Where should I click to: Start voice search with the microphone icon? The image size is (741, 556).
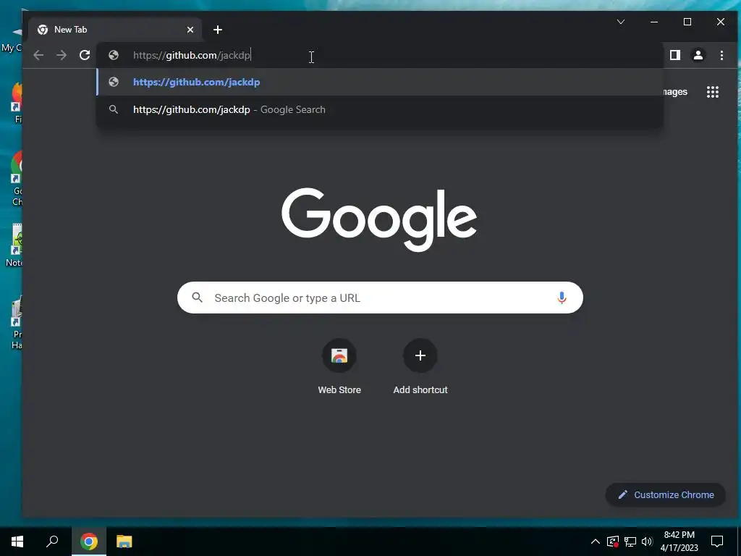coord(562,298)
